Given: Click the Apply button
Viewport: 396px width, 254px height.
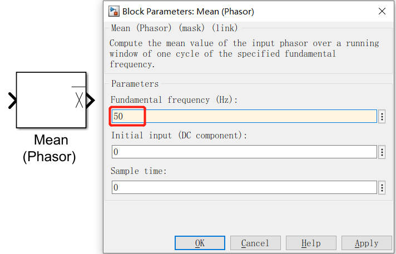Looking at the screenshot, I should click(x=367, y=243).
